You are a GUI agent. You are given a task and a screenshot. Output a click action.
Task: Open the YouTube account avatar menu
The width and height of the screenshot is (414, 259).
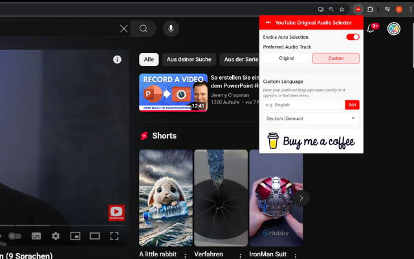coord(394,28)
